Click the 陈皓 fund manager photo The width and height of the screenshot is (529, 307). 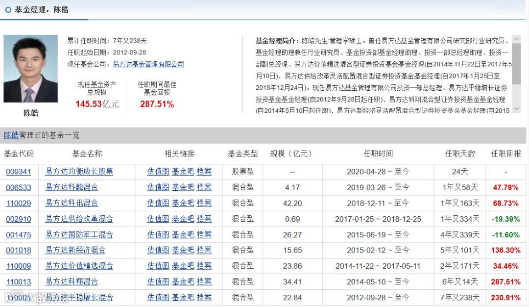(30, 69)
